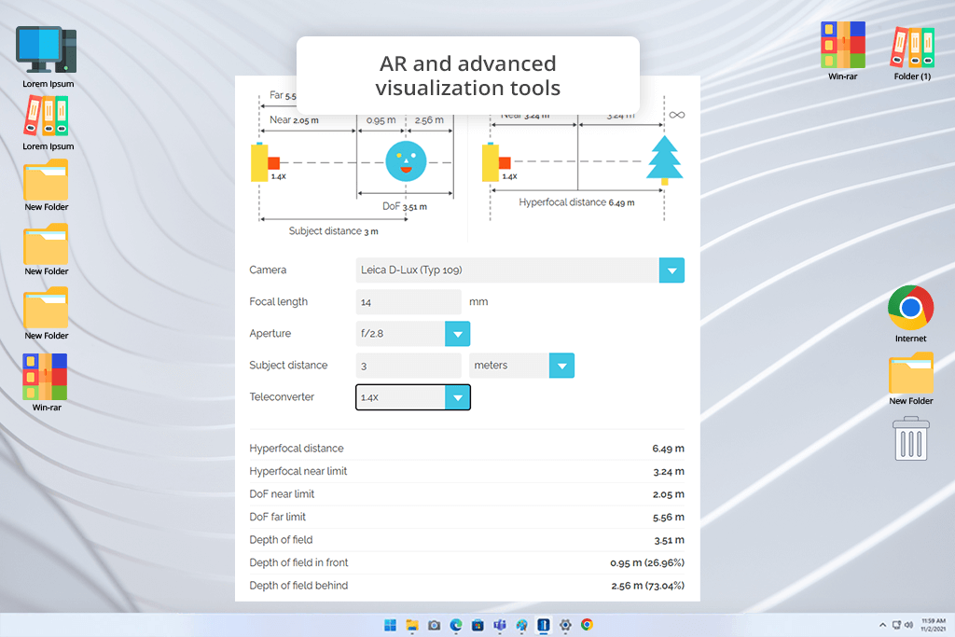Click the Aperture label
This screenshot has height=637, width=955.
click(270, 334)
